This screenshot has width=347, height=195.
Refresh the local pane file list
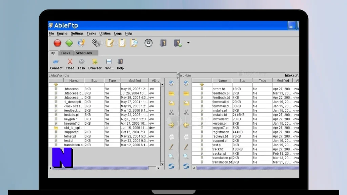(171, 166)
